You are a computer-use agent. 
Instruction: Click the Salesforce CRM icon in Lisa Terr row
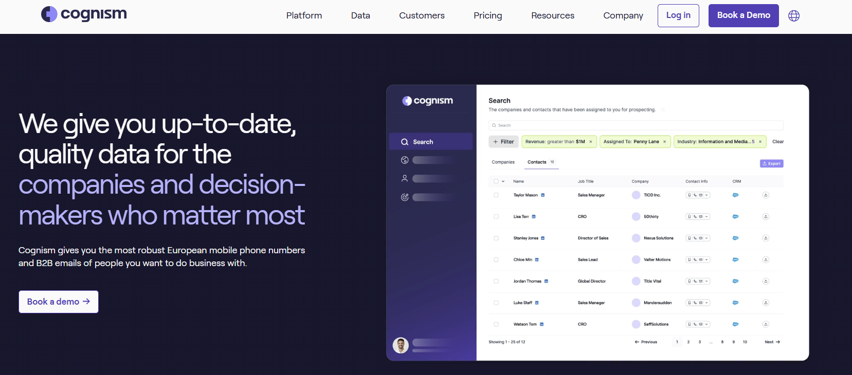(x=735, y=217)
